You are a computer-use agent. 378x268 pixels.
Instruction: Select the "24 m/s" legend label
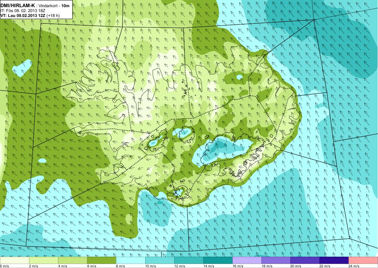click(x=354, y=266)
